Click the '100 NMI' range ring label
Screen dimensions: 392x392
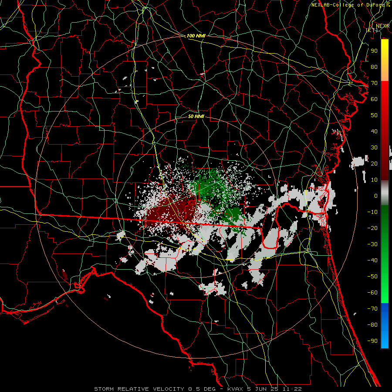(x=196, y=36)
